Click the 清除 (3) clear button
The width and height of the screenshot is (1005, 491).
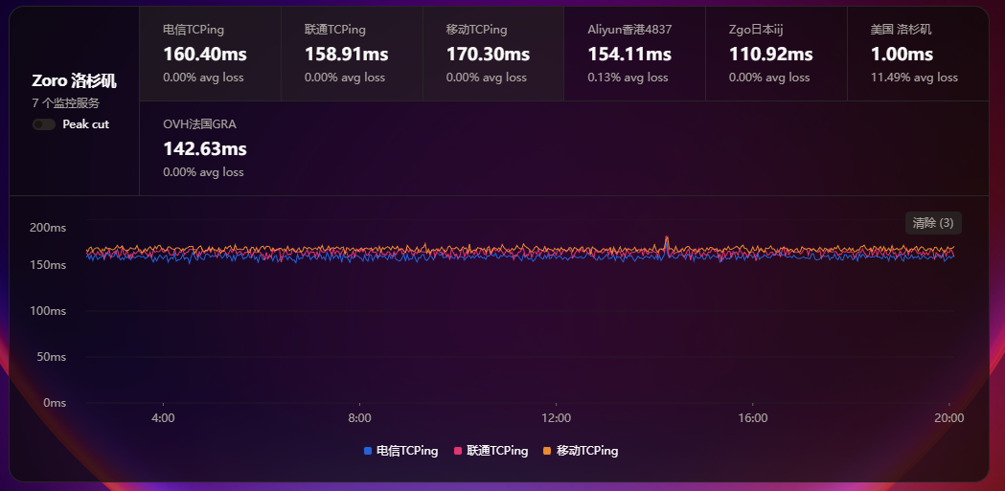[932, 223]
